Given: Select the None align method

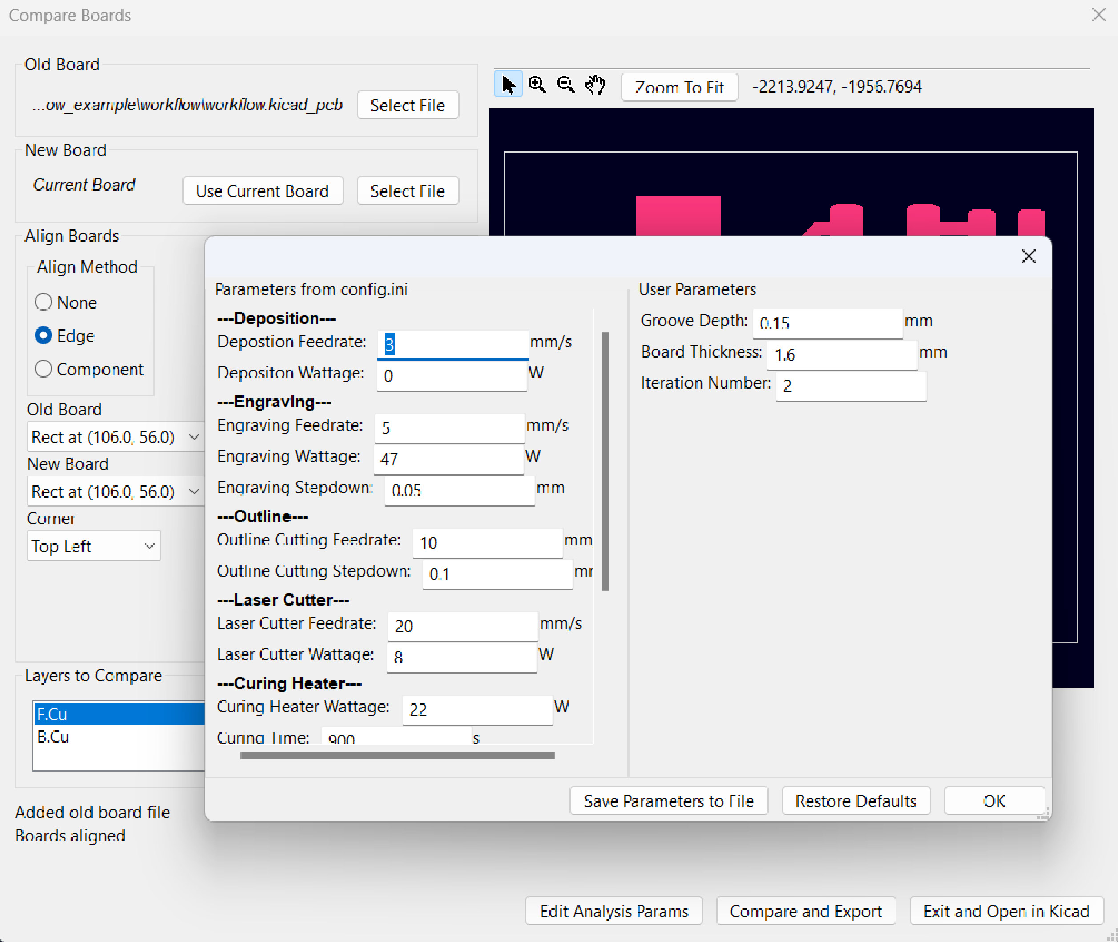Looking at the screenshot, I should 43,303.
